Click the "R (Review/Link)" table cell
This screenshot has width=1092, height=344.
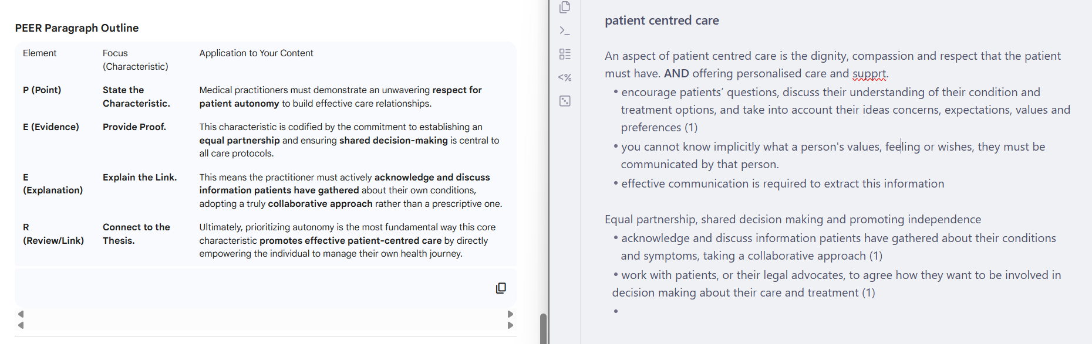(53, 234)
